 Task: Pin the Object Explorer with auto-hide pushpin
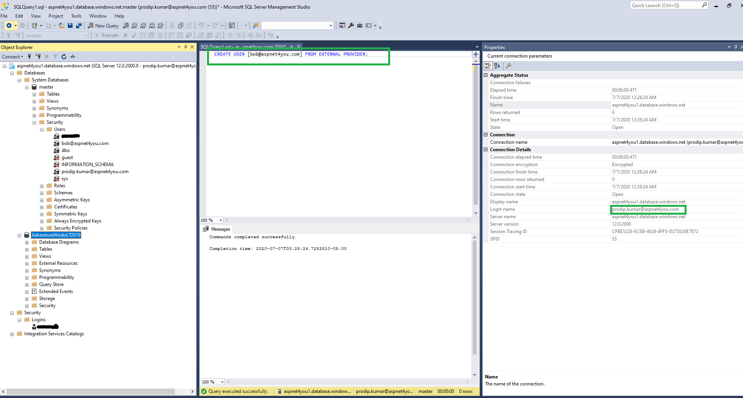(185, 47)
